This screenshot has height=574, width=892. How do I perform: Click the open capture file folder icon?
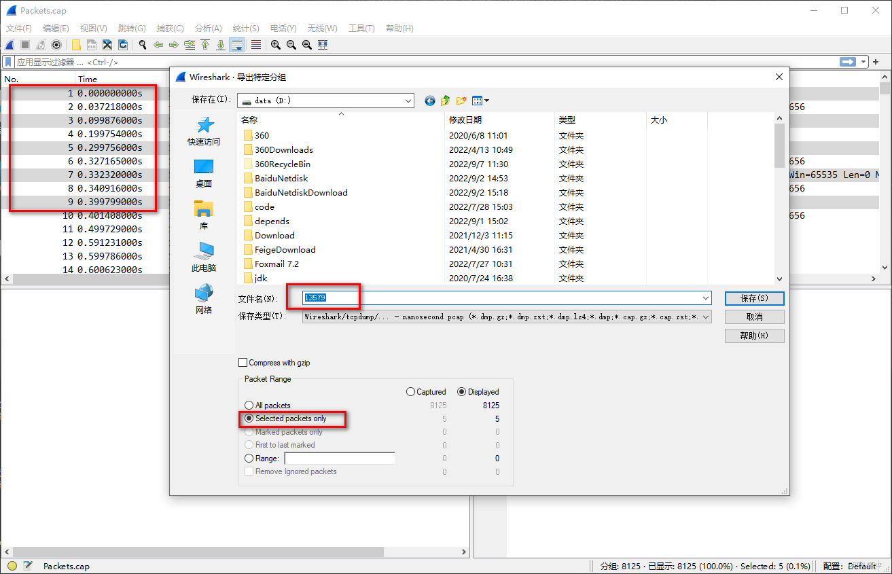[76, 45]
